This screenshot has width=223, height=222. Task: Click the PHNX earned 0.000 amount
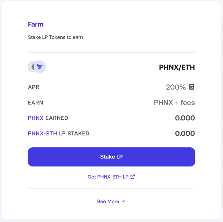point(185,118)
